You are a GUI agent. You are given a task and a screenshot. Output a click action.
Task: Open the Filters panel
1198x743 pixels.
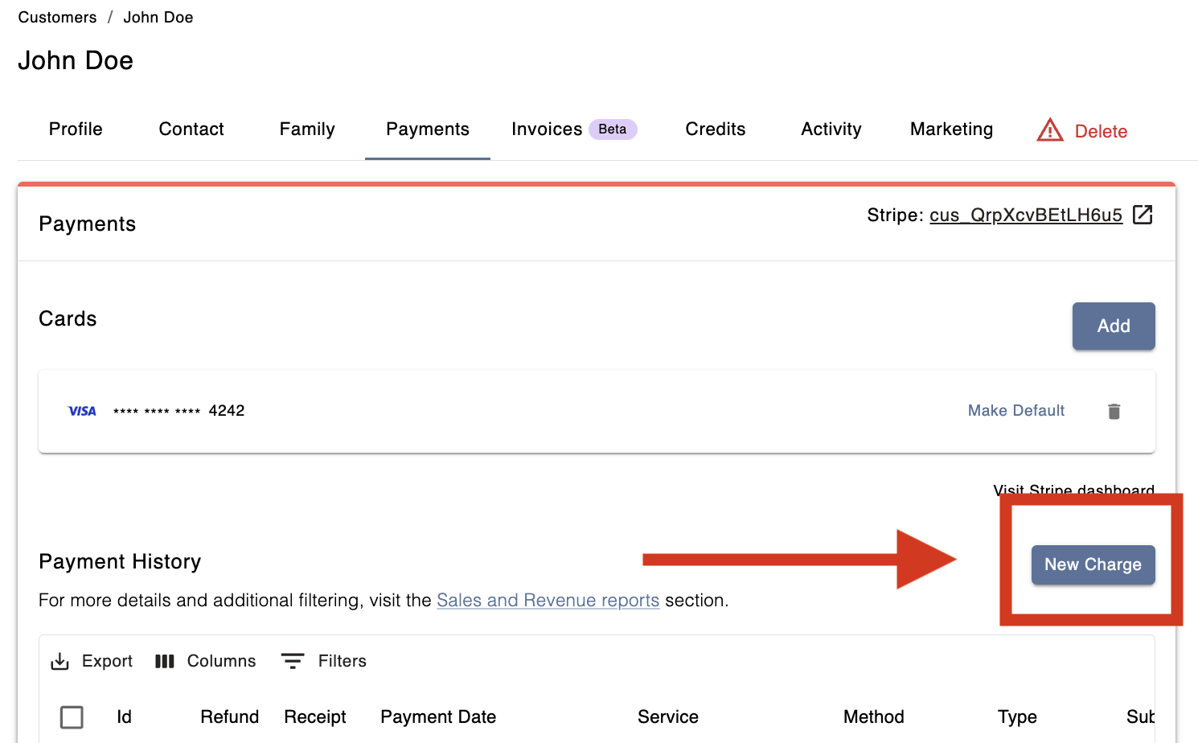(x=324, y=661)
